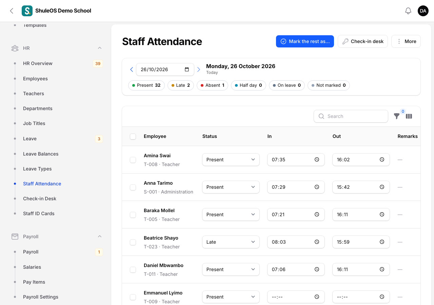Image resolution: width=434 pixels, height=305 pixels.
Task: Filter by the On leave 0 chip
Action: click(287, 85)
